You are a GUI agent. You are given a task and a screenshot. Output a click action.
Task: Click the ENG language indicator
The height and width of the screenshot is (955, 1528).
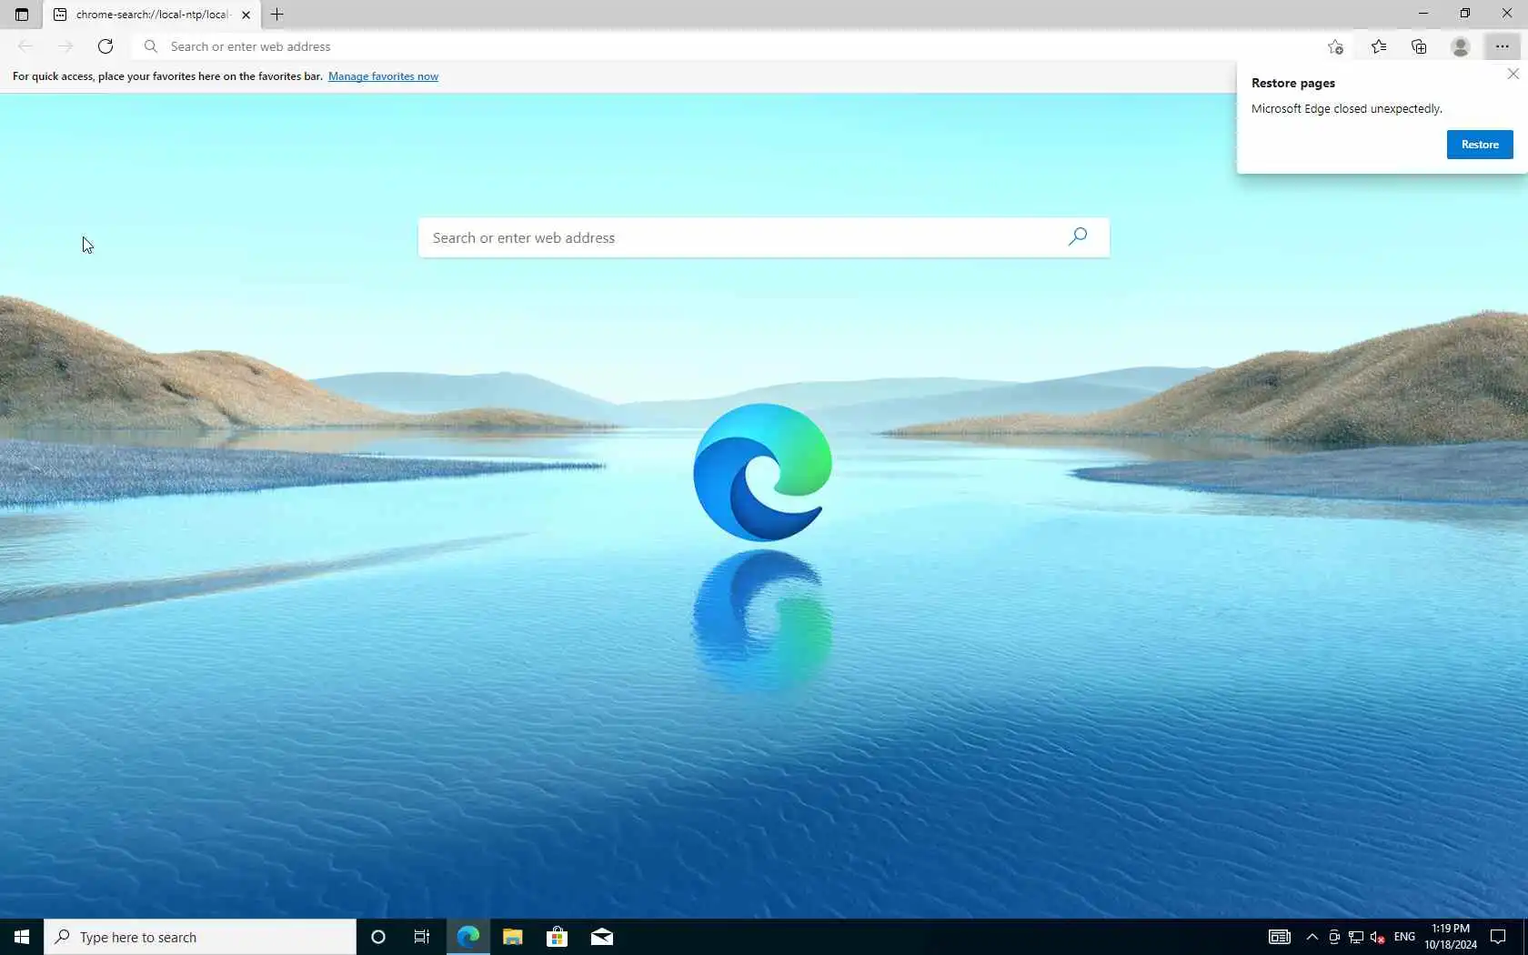pos(1404,937)
